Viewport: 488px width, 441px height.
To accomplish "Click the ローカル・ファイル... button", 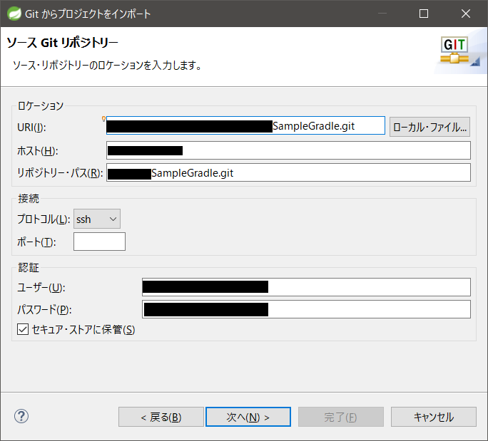I will tap(429, 127).
